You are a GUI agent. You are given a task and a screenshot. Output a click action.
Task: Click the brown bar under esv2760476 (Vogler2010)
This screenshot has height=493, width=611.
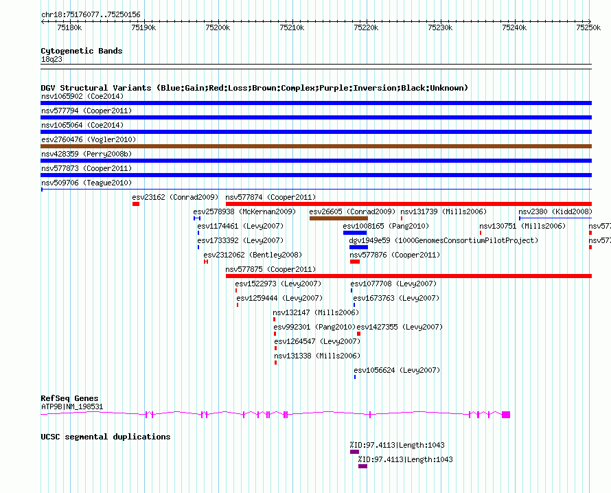316,146
